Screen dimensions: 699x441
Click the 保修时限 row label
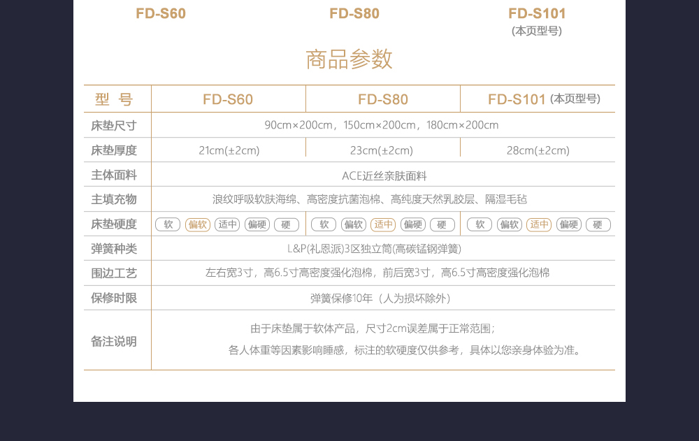[x=114, y=298]
